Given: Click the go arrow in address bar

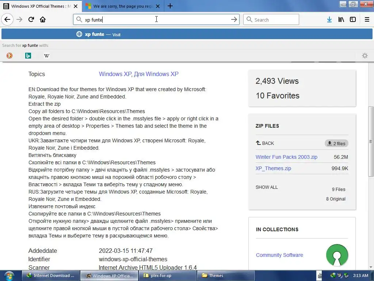Looking at the screenshot, I should [x=234, y=19].
